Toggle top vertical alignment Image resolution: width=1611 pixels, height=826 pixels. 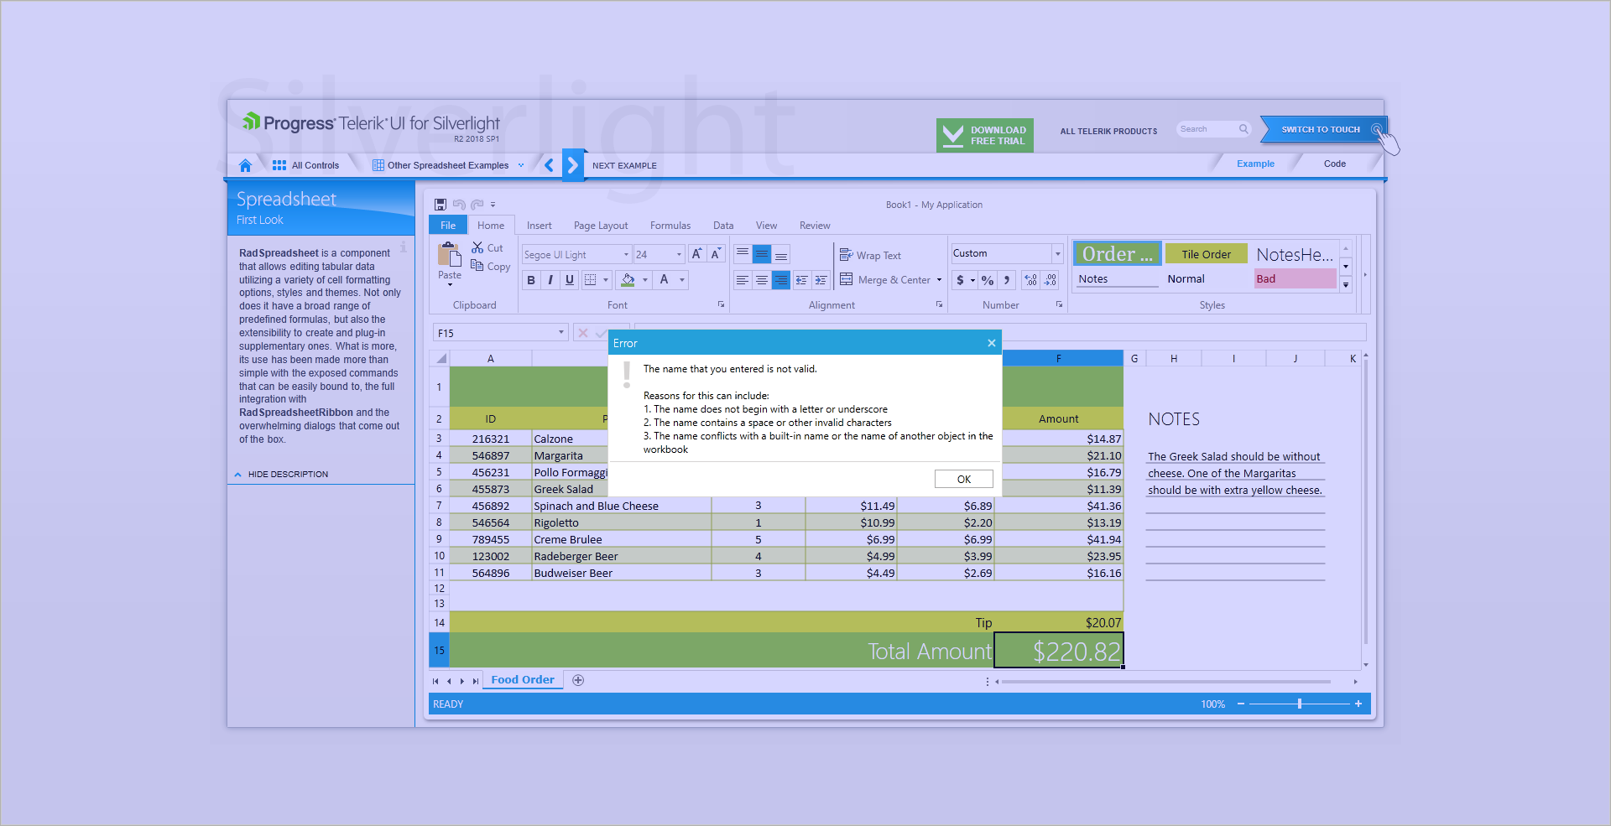coord(743,254)
